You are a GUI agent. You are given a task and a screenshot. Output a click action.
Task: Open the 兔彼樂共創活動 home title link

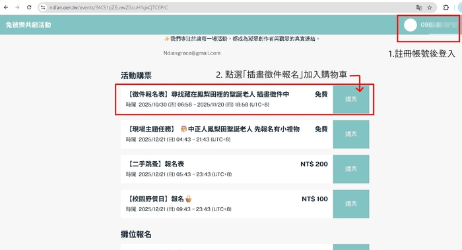click(28, 25)
